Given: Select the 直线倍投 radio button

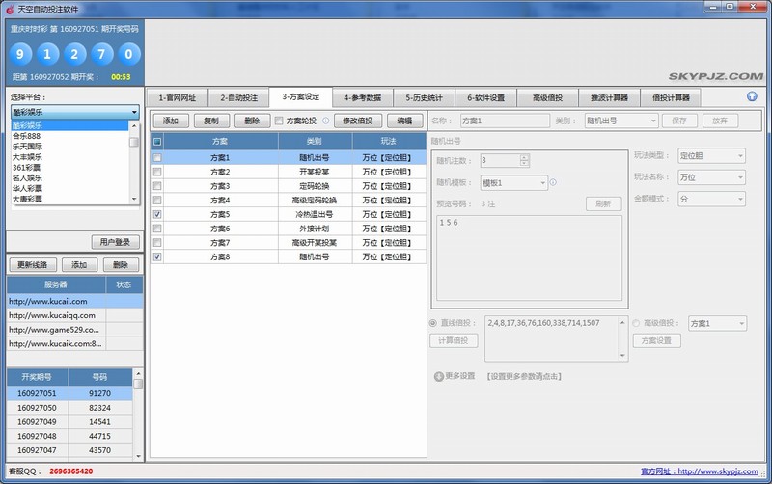Looking at the screenshot, I should point(432,323).
